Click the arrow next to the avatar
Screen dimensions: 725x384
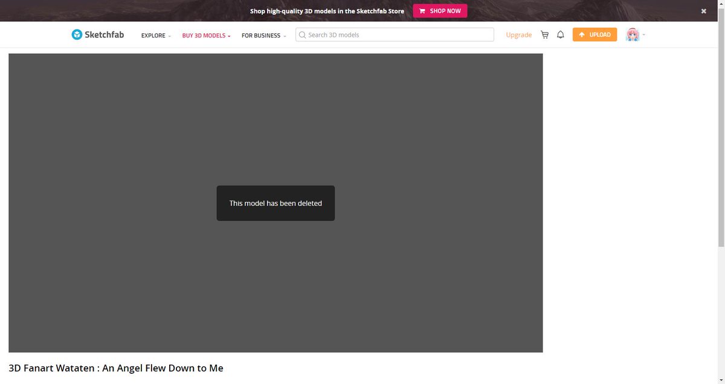pyautogui.click(x=643, y=35)
